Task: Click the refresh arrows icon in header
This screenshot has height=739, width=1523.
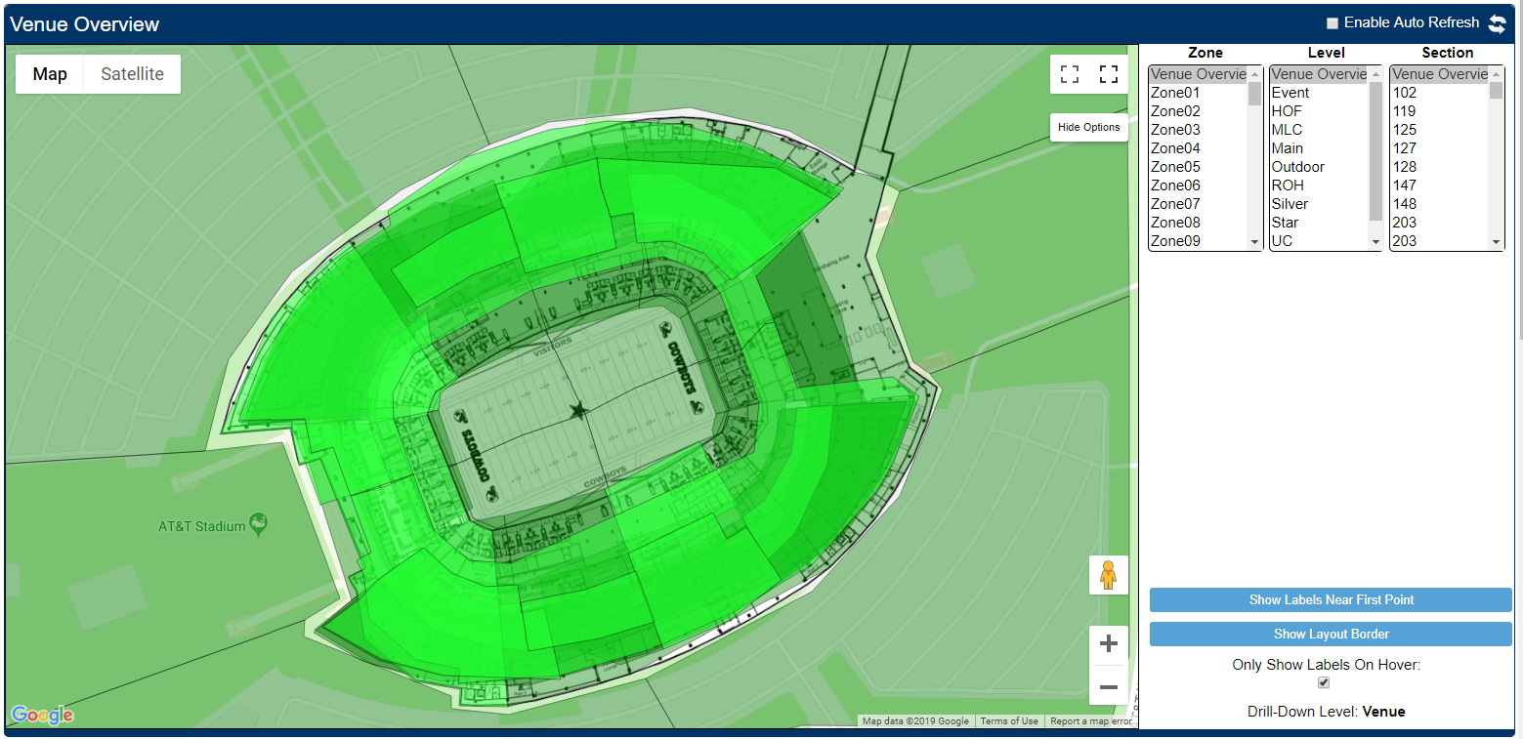Action: tap(1497, 23)
